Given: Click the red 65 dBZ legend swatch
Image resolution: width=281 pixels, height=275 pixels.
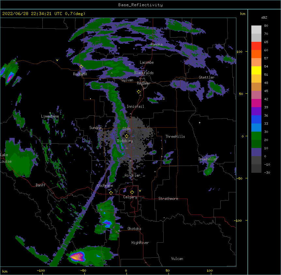Looking at the screenshot, I should coord(256,46).
